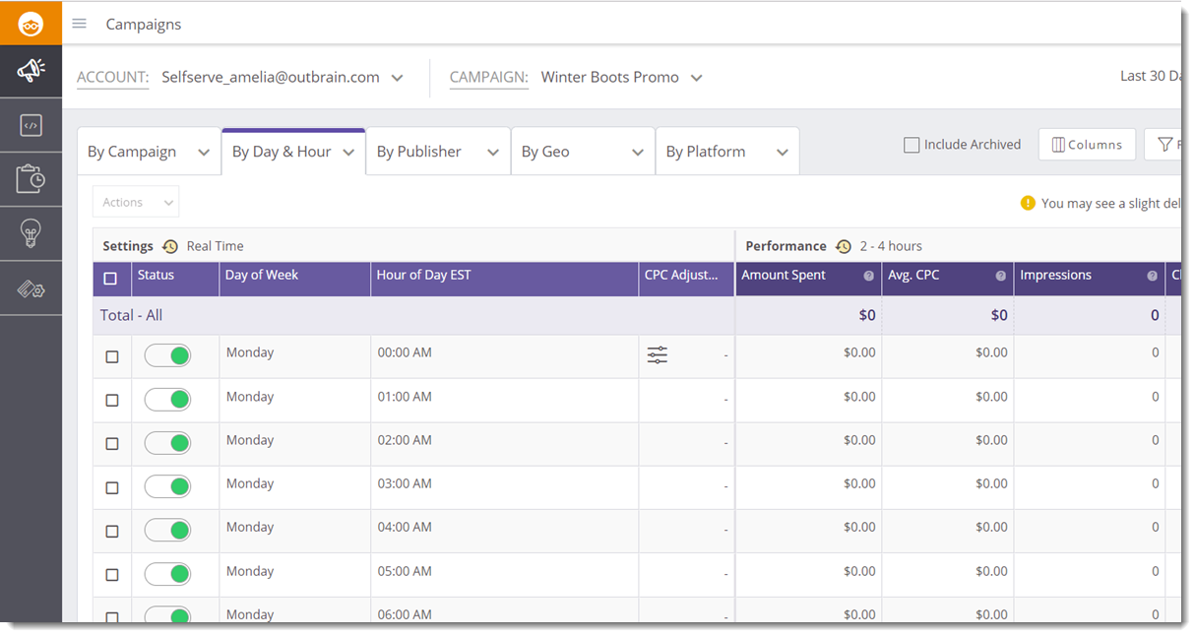Select the megaphone Campaigns sidebar icon
This screenshot has width=1196, height=637.
pos(31,71)
